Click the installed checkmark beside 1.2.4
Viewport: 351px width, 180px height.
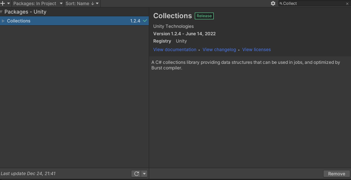pos(145,21)
